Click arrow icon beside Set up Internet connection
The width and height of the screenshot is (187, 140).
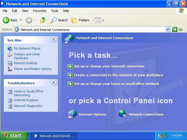coord(70,66)
